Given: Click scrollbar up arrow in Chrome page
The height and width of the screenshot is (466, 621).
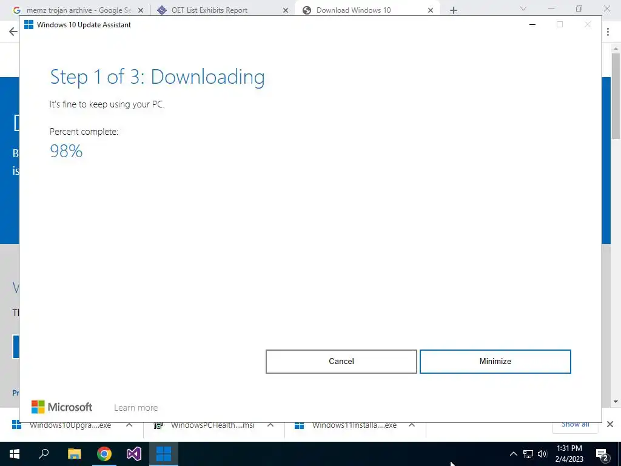Looking at the screenshot, I should [x=616, y=49].
